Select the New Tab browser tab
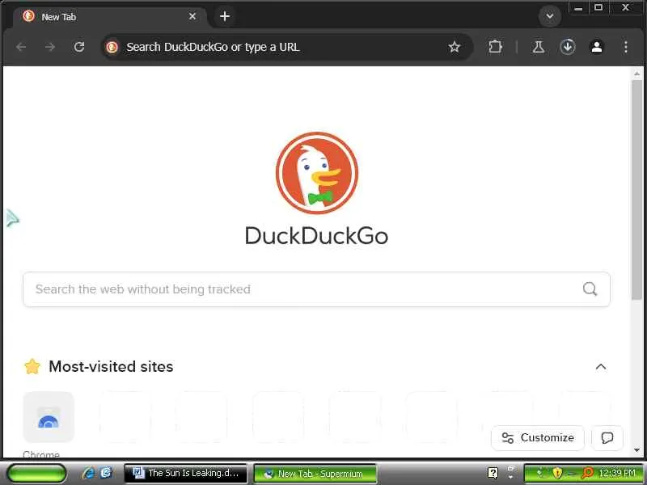The height and width of the screenshot is (485, 647). [x=109, y=17]
